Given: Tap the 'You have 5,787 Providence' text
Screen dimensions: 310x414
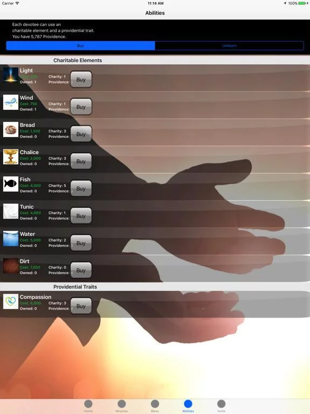Looking at the screenshot, I should (39, 37).
